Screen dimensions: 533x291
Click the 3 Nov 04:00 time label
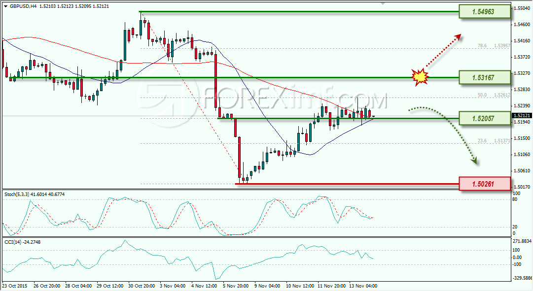pyautogui.click(x=173, y=286)
